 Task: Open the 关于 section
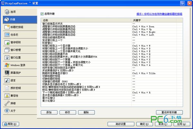(x=20, y=111)
